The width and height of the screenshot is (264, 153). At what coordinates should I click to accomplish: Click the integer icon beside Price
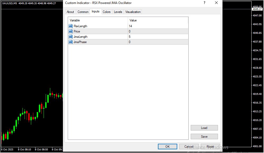click(x=70, y=31)
